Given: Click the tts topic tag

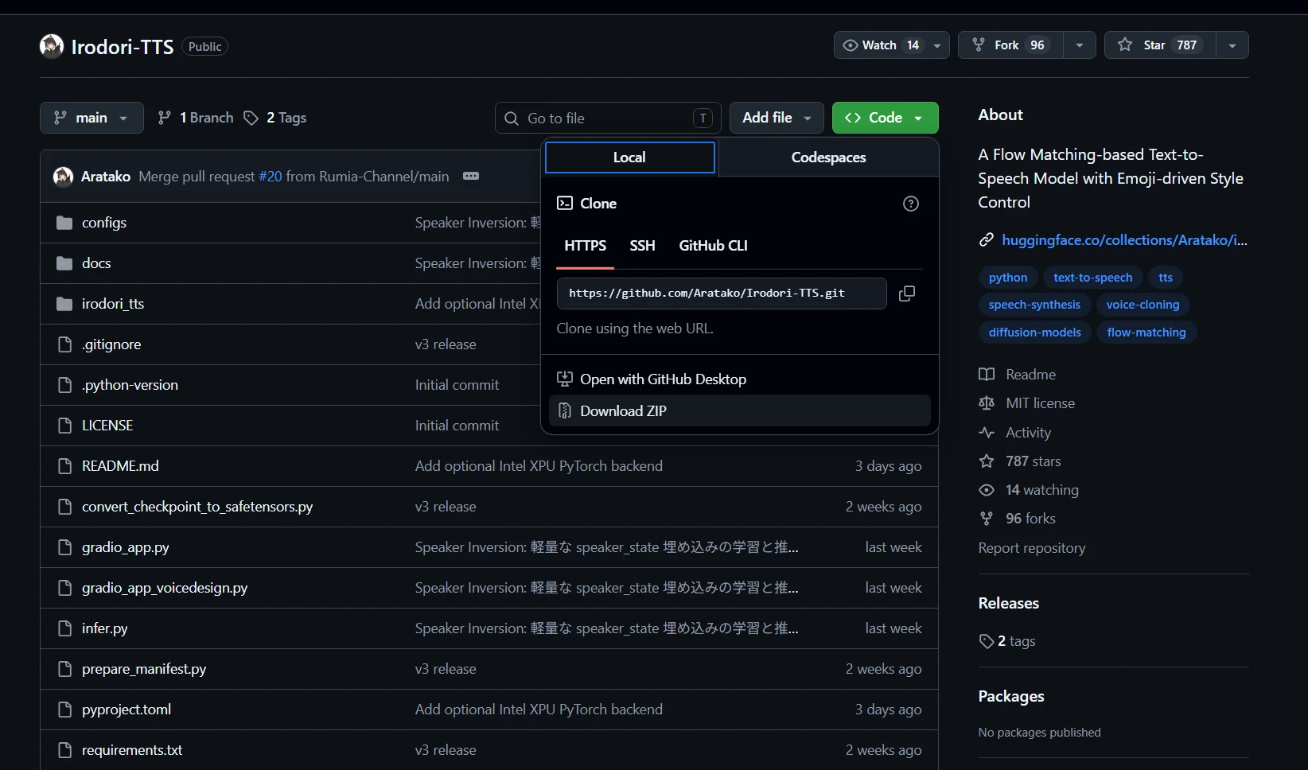Looking at the screenshot, I should tap(1166, 278).
